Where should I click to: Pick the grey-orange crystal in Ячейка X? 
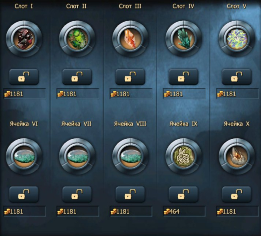coord(237,156)
